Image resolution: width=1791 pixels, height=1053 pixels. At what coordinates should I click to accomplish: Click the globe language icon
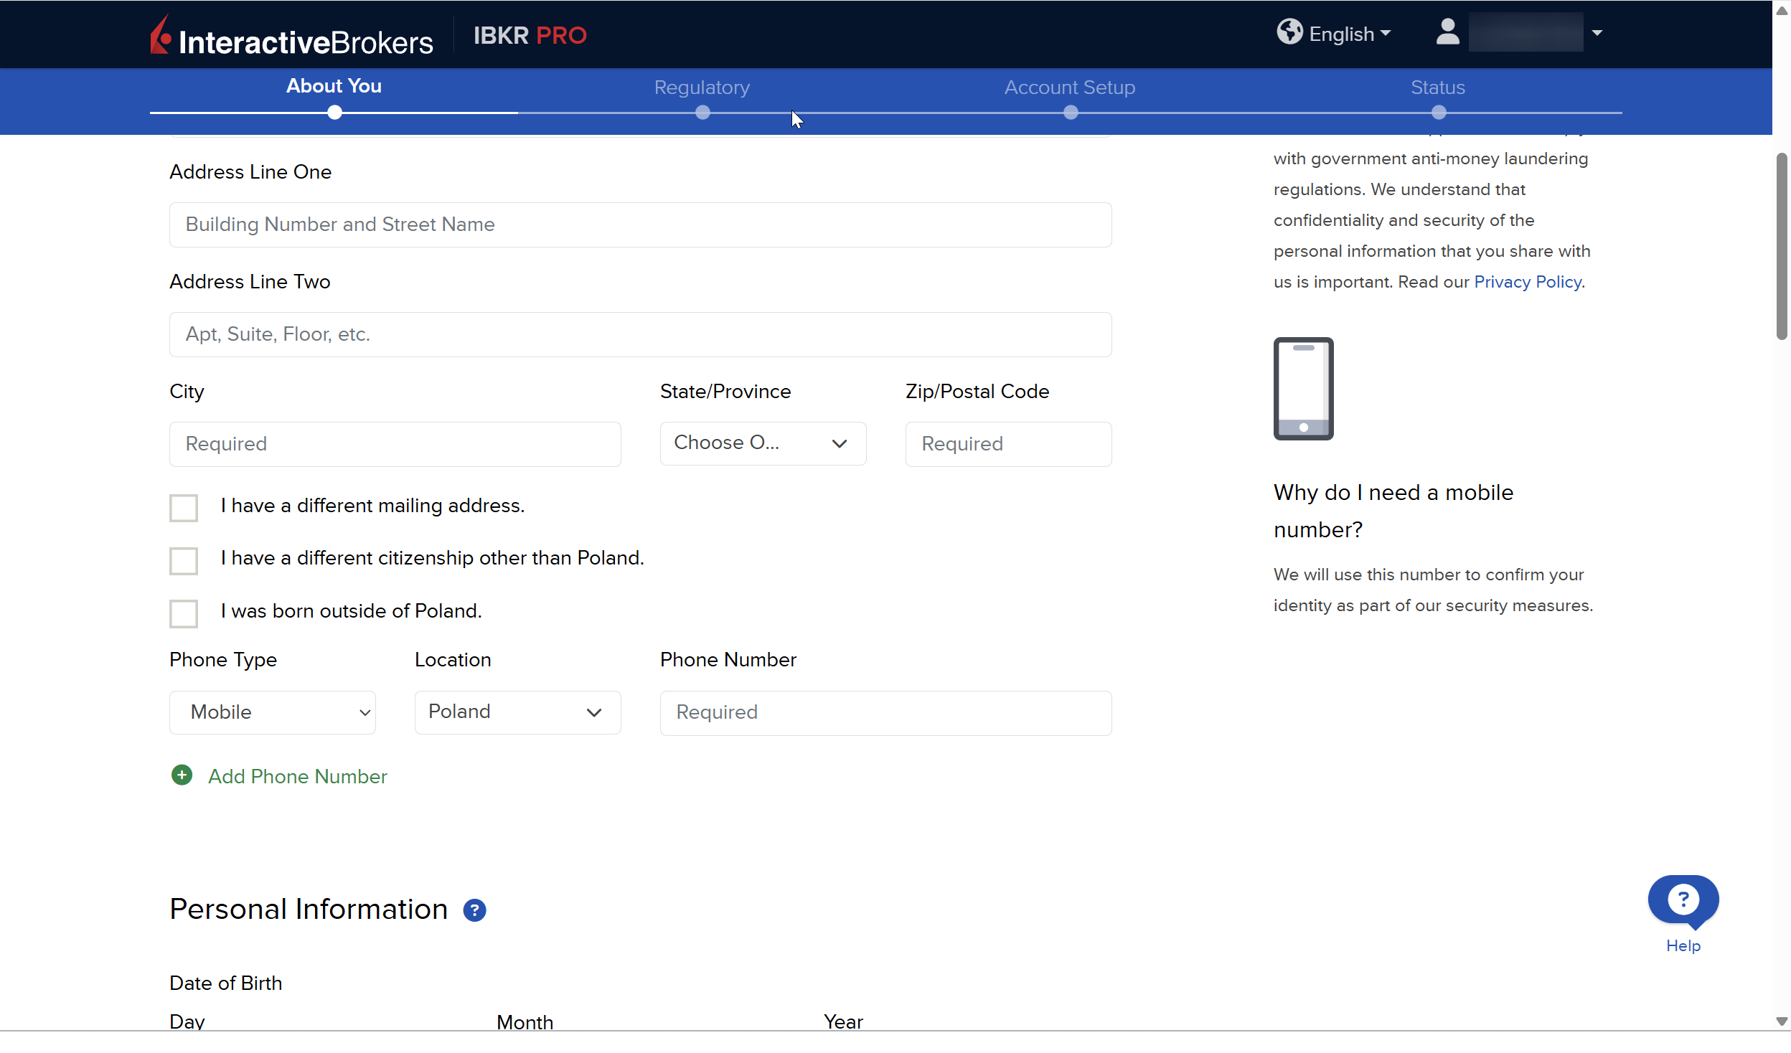(1289, 32)
